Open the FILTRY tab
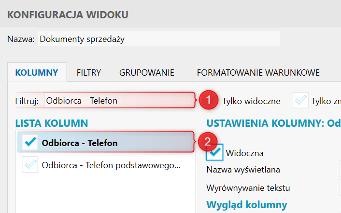Screen dimensions: 341x213 (x=89, y=73)
